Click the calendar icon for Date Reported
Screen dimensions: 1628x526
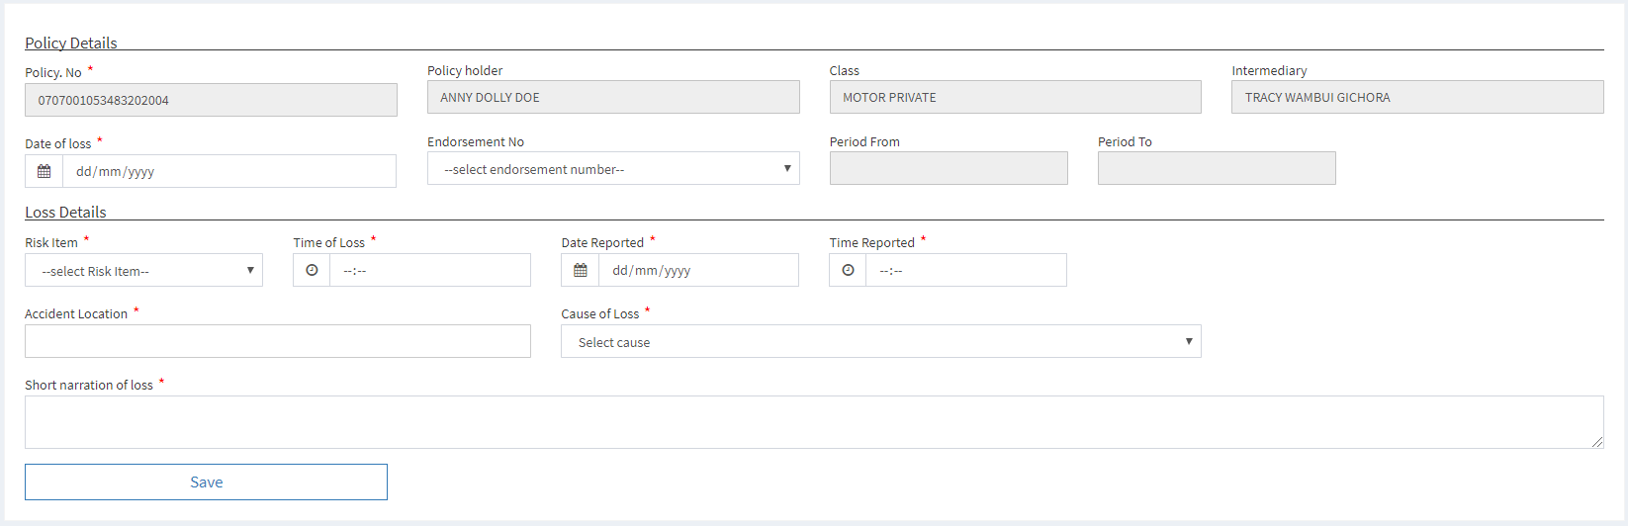(x=581, y=270)
